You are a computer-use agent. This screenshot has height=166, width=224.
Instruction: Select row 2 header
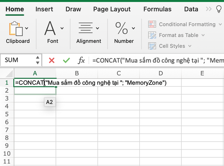[x=7, y=90]
